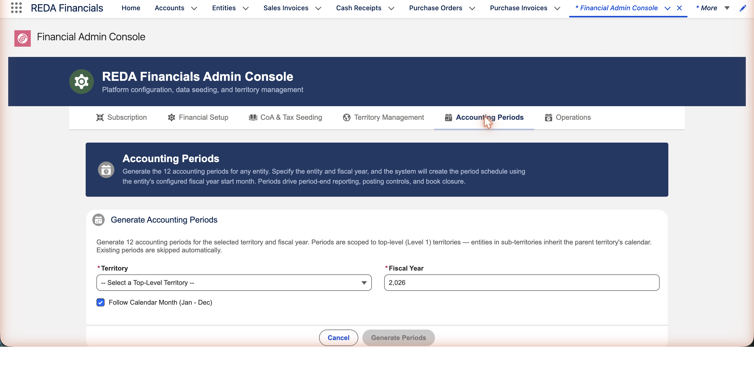Open the More navigation dropdown

[713, 8]
